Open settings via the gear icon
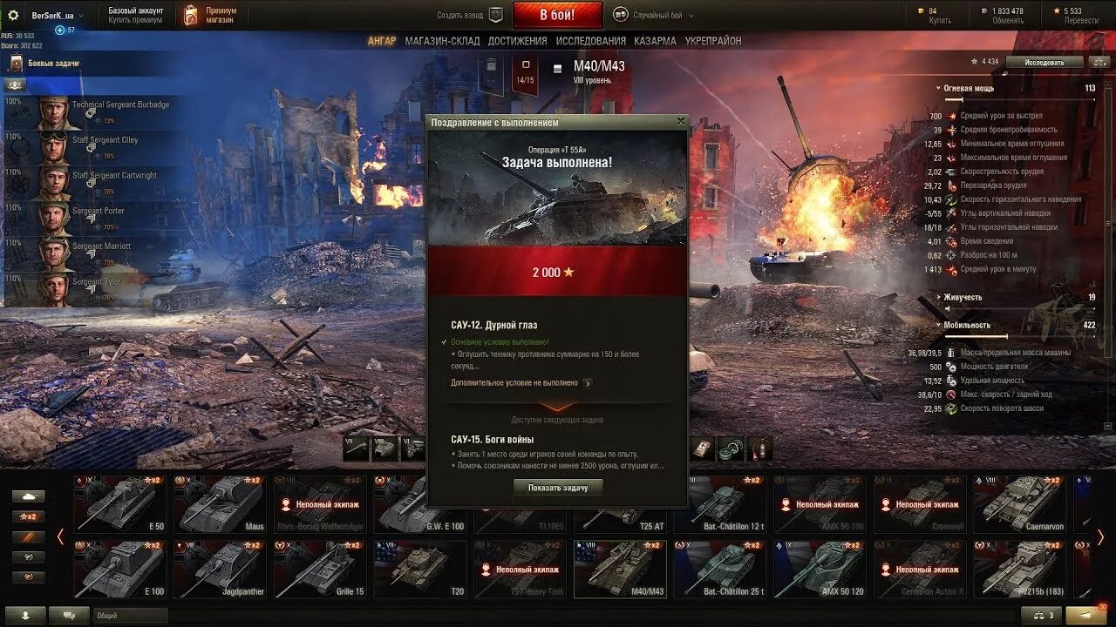The image size is (1116, 627). point(13,15)
